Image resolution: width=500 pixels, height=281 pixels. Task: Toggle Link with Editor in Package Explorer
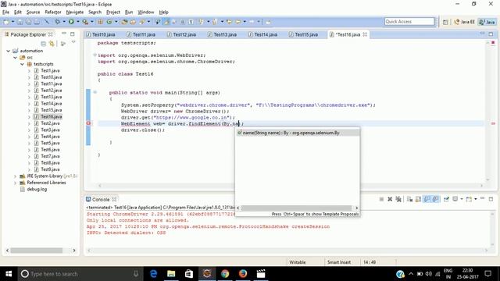pyautogui.click(x=52, y=44)
